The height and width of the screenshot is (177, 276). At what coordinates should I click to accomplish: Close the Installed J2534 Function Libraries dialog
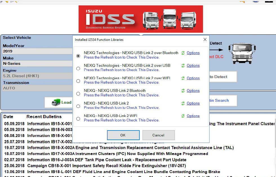tap(205, 40)
